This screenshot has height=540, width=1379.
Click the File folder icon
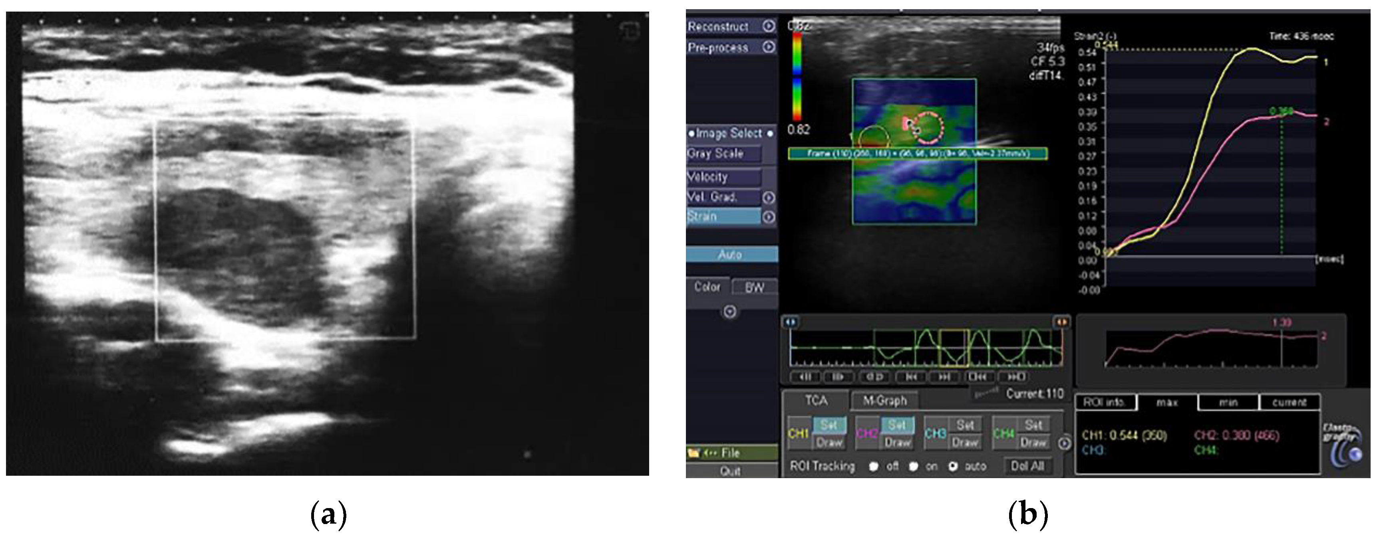694,453
